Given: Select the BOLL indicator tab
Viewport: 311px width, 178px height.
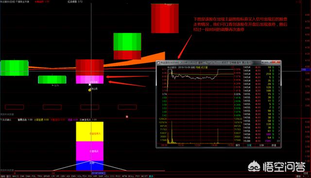Looking at the screenshot, I should click(131, 176).
